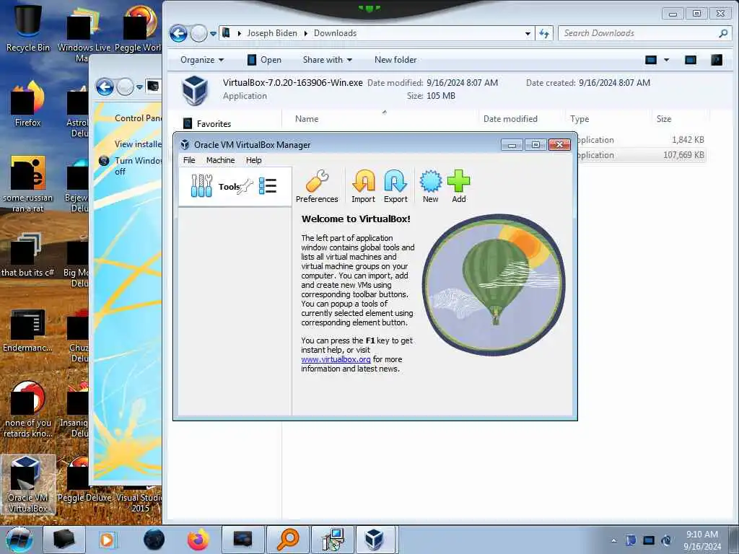Click Back button in Downloads explorer window
The image size is (739, 554).
coord(179,33)
